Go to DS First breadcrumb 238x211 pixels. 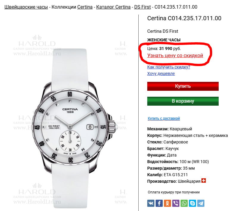143,7
